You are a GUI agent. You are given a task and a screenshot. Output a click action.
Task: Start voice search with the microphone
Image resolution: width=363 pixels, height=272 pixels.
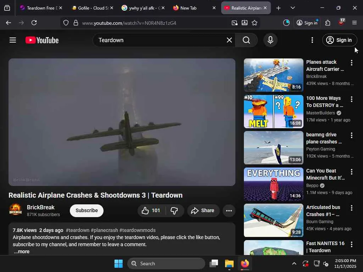click(x=270, y=40)
